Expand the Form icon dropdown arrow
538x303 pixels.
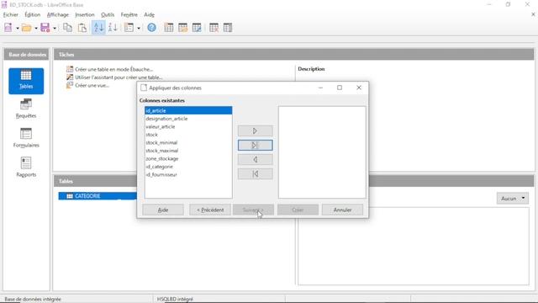139,28
